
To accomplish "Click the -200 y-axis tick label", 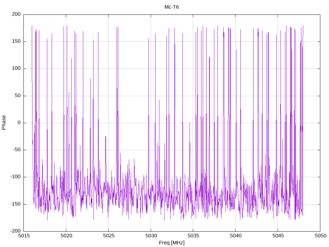I will [15, 231].
